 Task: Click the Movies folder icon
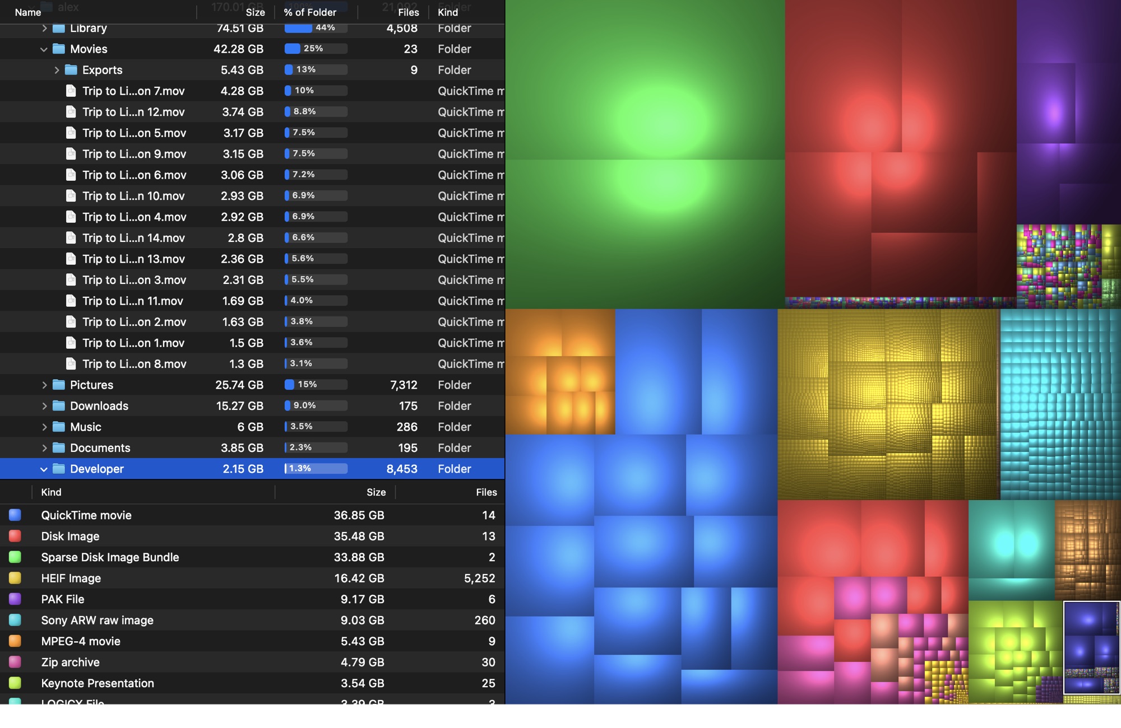[x=59, y=49]
